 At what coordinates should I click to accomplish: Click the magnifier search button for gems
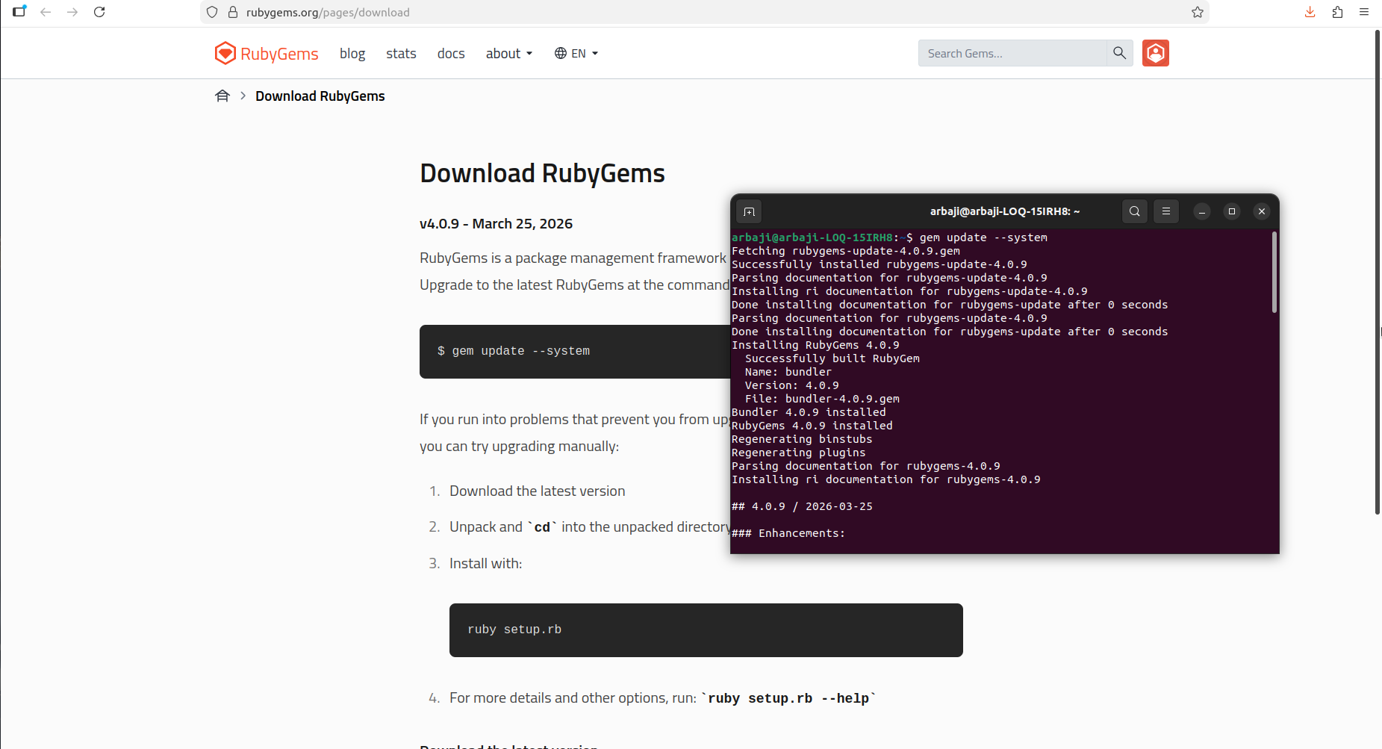pos(1119,53)
